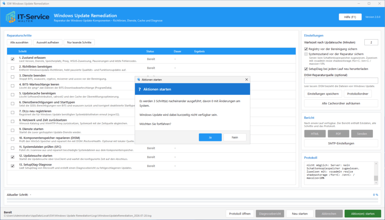Screen dimensions: 385x220
Task: Maximize the main window
Action: click(369, 3)
